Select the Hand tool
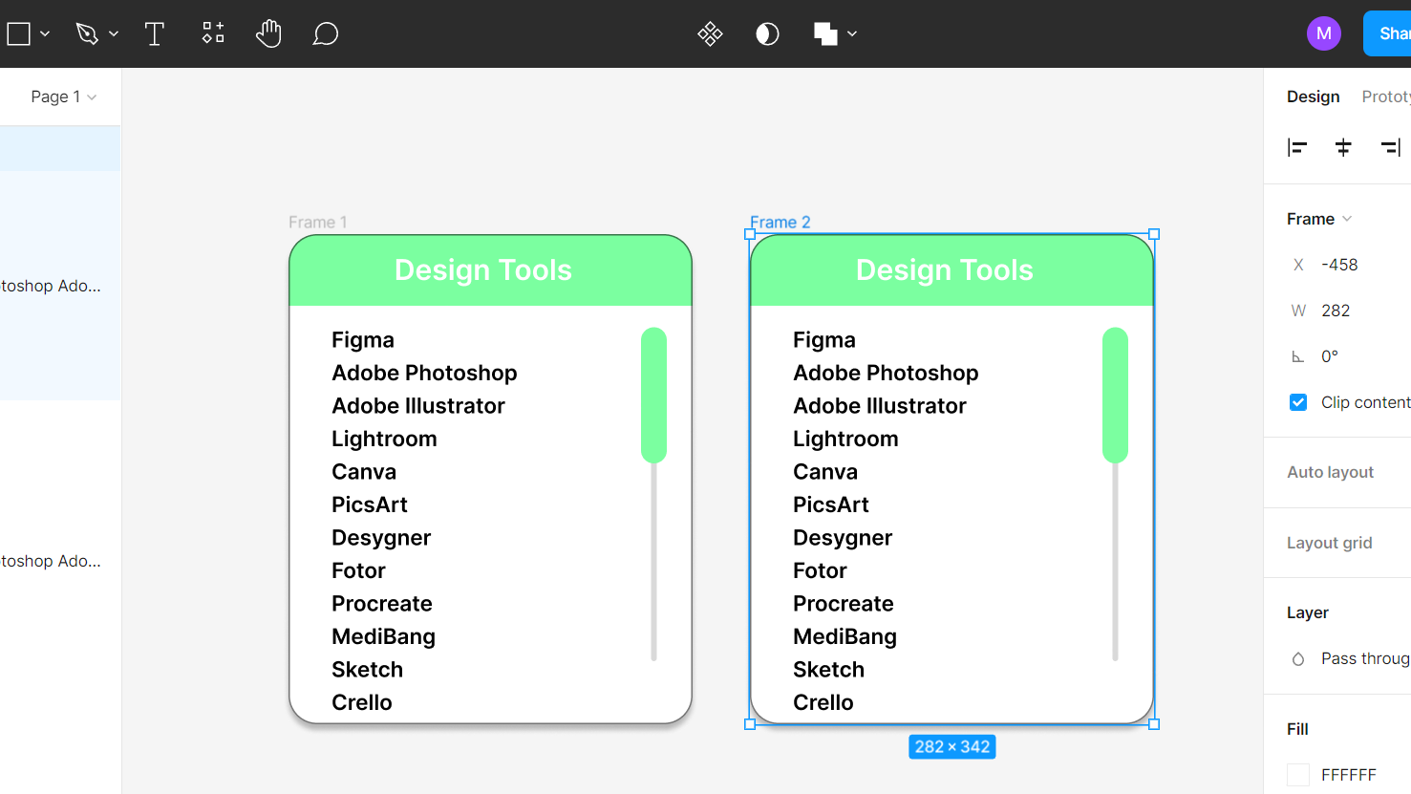 [268, 34]
